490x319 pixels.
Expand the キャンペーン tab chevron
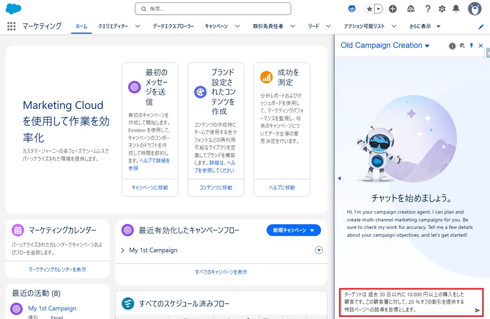pos(237,26)
